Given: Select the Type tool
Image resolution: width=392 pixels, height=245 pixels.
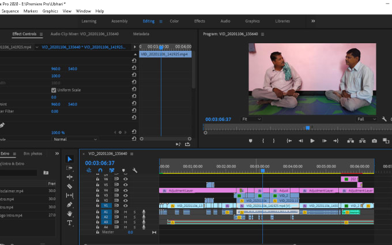Looking at the screenshot, I should click(70, 223).
